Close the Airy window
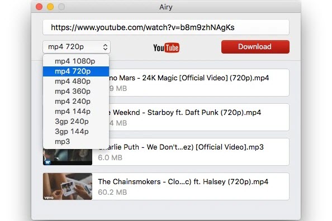332x221 pixels. click(x=39, y=7)
